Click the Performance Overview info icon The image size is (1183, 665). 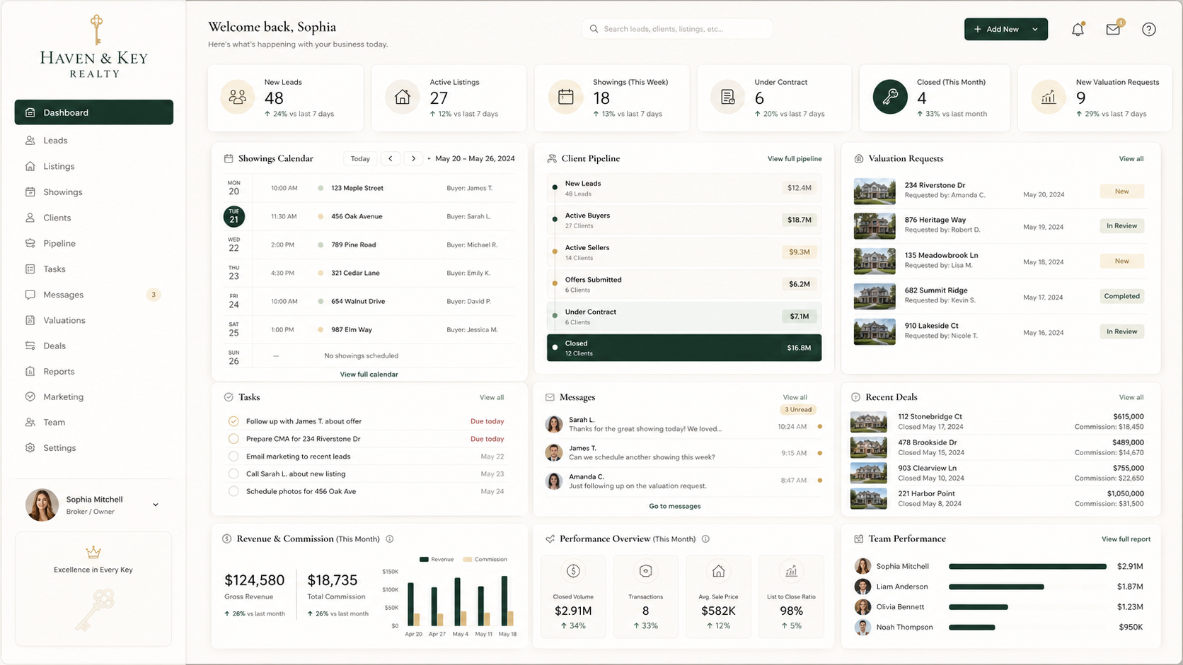[705, 539]
